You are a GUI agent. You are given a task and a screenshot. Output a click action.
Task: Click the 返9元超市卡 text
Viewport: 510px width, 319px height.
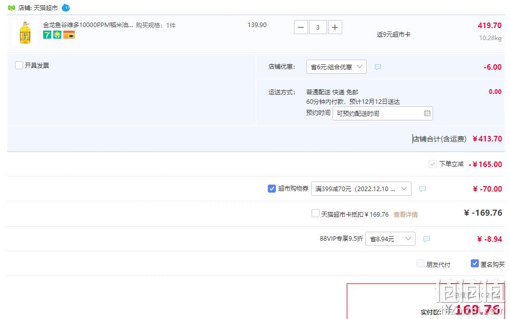(x=393, y=35)
